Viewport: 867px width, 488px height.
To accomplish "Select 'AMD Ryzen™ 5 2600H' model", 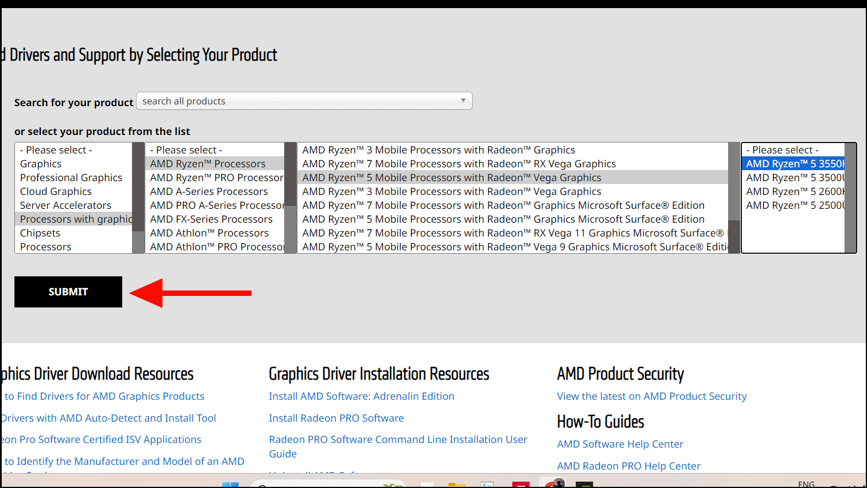I will (793, 192).
